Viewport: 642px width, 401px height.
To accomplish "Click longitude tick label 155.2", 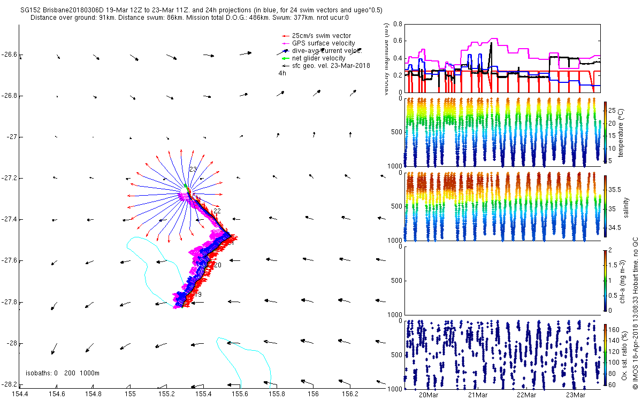I will click(x=167, y=394).
